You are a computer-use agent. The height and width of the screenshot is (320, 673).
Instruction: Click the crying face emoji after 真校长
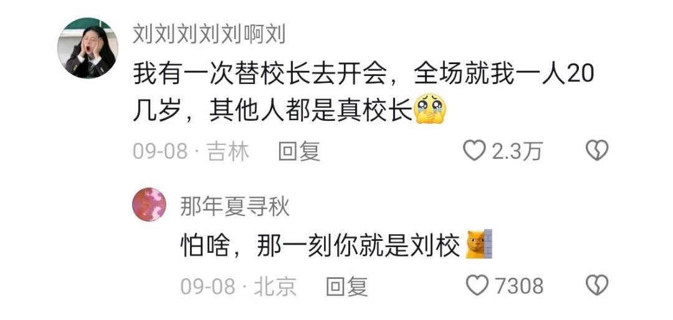[430, 110]
